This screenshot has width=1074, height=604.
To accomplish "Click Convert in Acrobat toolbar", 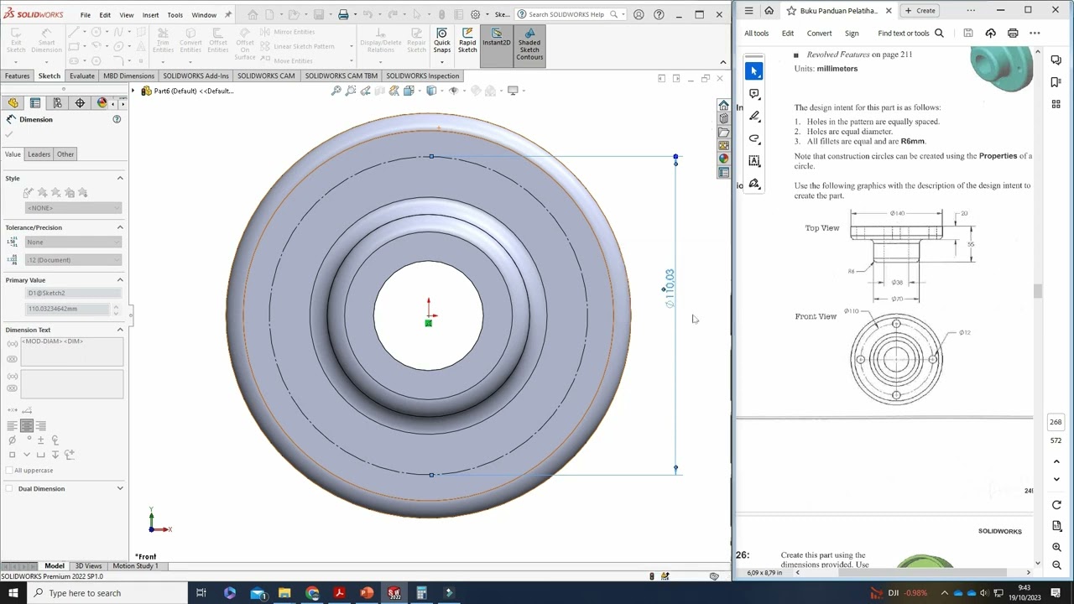I will click(x=819, y=34).
